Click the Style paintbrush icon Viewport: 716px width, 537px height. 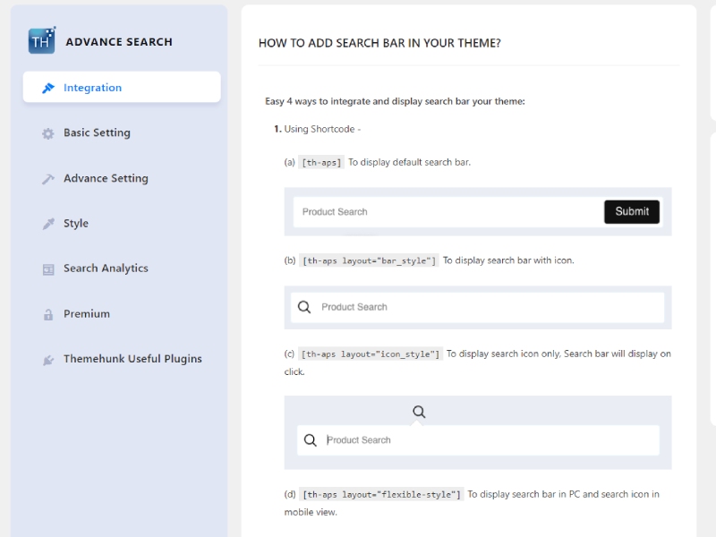(x=48, y=224)
